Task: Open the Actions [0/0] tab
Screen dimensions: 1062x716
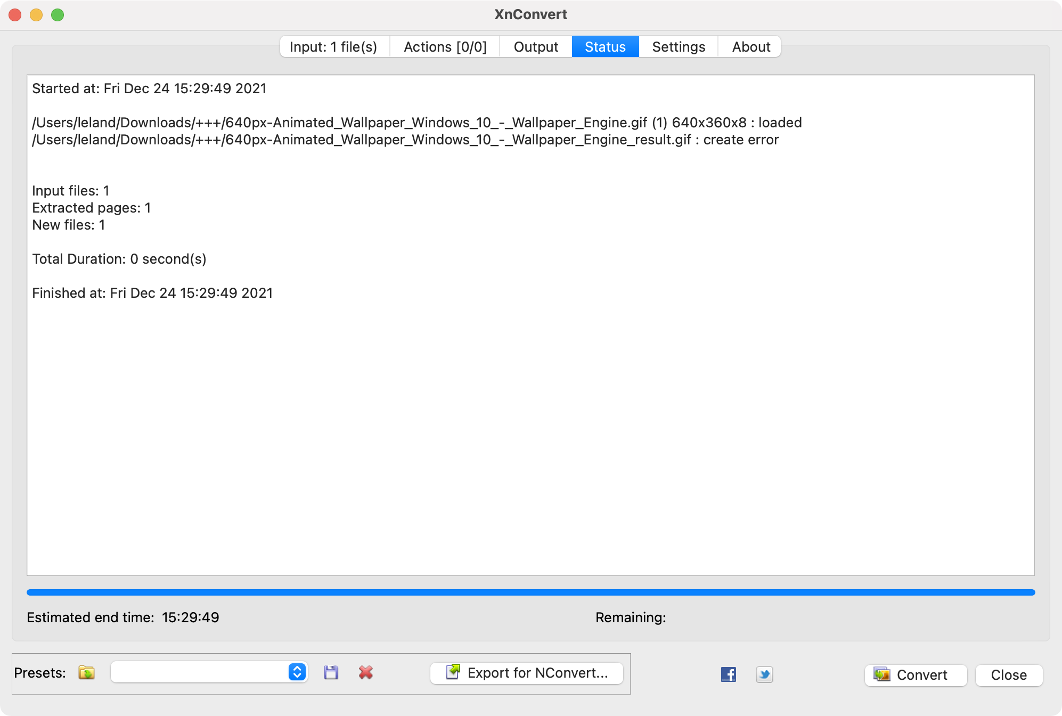Action: (445, 47)
